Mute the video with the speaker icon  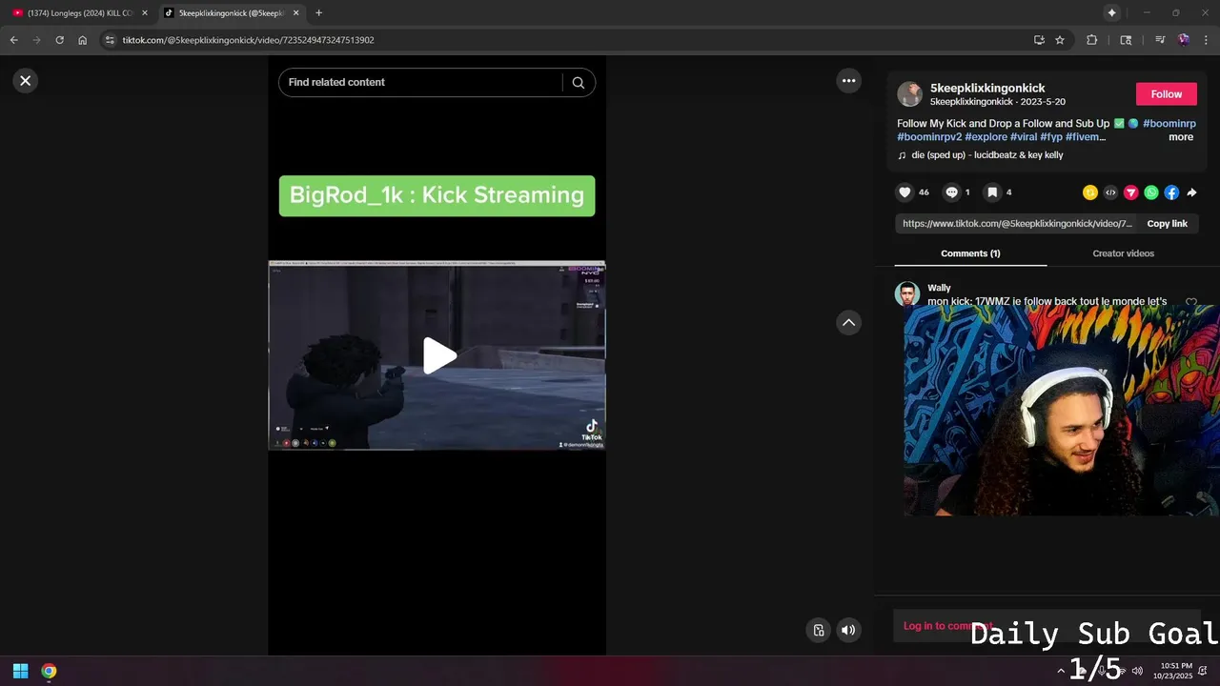pyautogui.click(x=848, y=630)
